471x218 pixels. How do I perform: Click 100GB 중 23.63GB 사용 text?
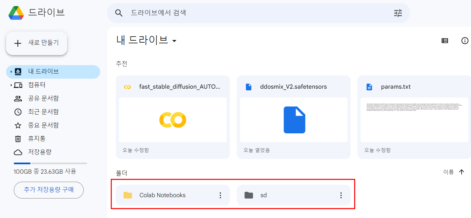(x=45, y=172)
